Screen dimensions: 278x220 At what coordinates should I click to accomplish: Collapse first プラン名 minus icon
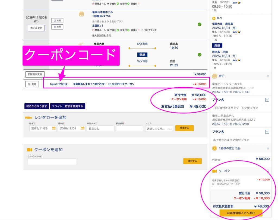267,100
